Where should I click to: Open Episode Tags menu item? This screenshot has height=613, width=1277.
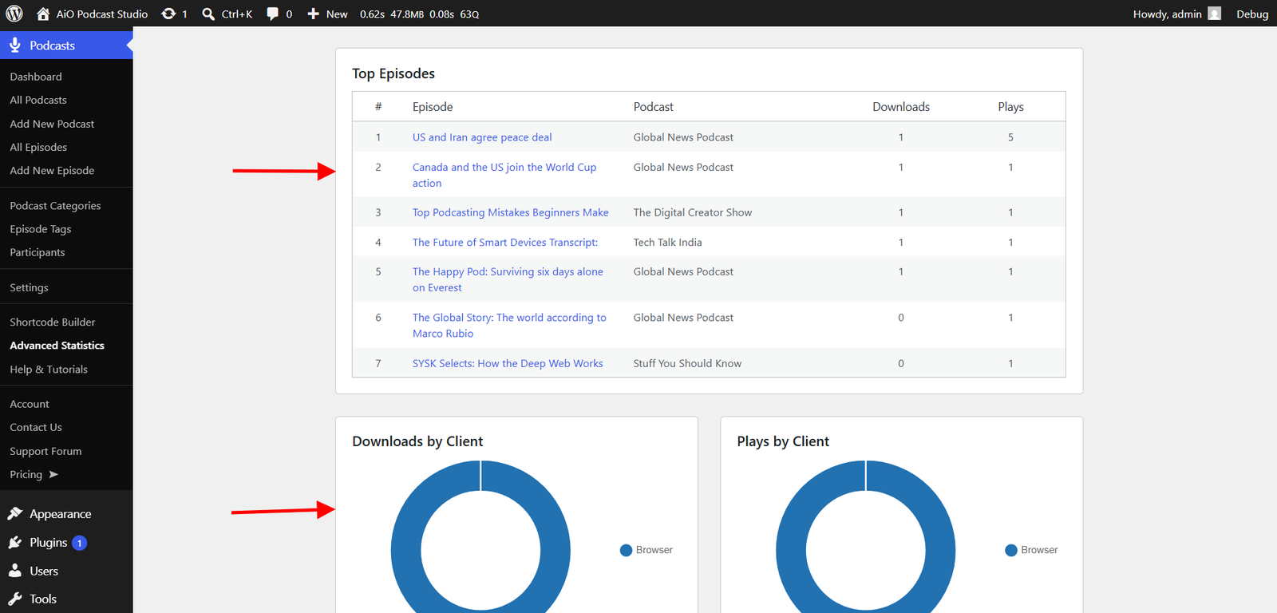pos(41,229)
